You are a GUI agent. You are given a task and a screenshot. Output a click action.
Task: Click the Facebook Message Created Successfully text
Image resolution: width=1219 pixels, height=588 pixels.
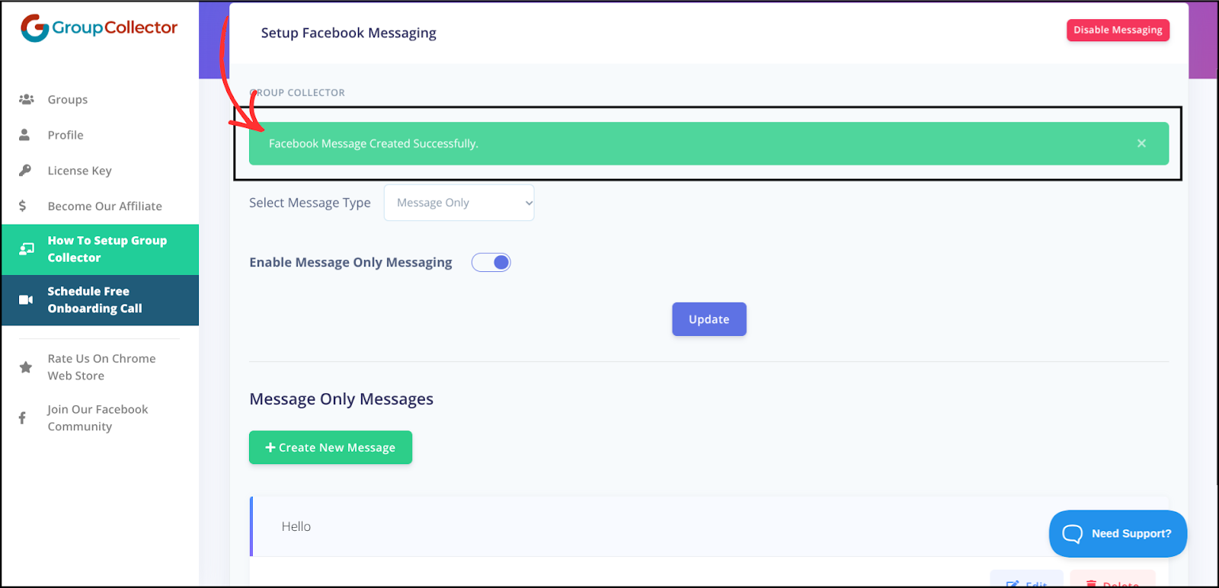pos(373,143)
